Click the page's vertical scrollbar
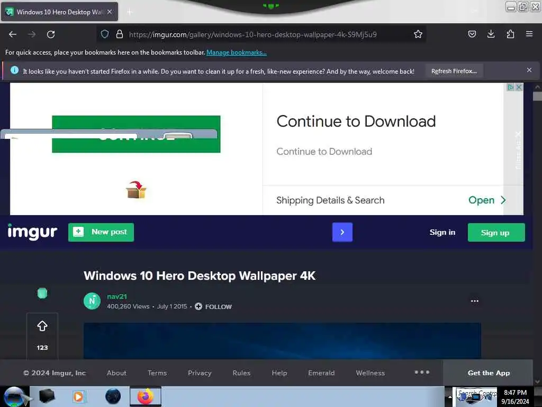This screenshot has height=407, width=542. point(537,96)
